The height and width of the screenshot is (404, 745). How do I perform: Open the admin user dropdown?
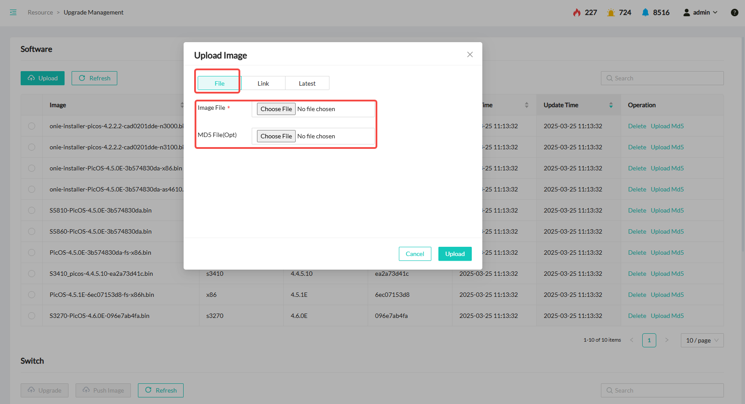tap(700, 12)
